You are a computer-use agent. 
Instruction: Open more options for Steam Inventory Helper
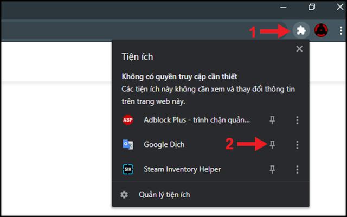tap(297, 169)
